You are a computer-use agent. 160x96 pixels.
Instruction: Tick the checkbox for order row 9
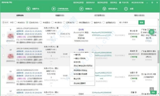click(3, 35)
